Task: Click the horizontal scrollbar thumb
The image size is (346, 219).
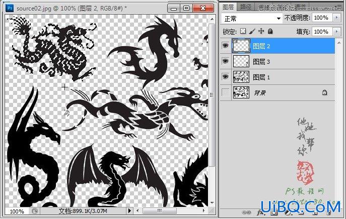Action: (160, 211)
